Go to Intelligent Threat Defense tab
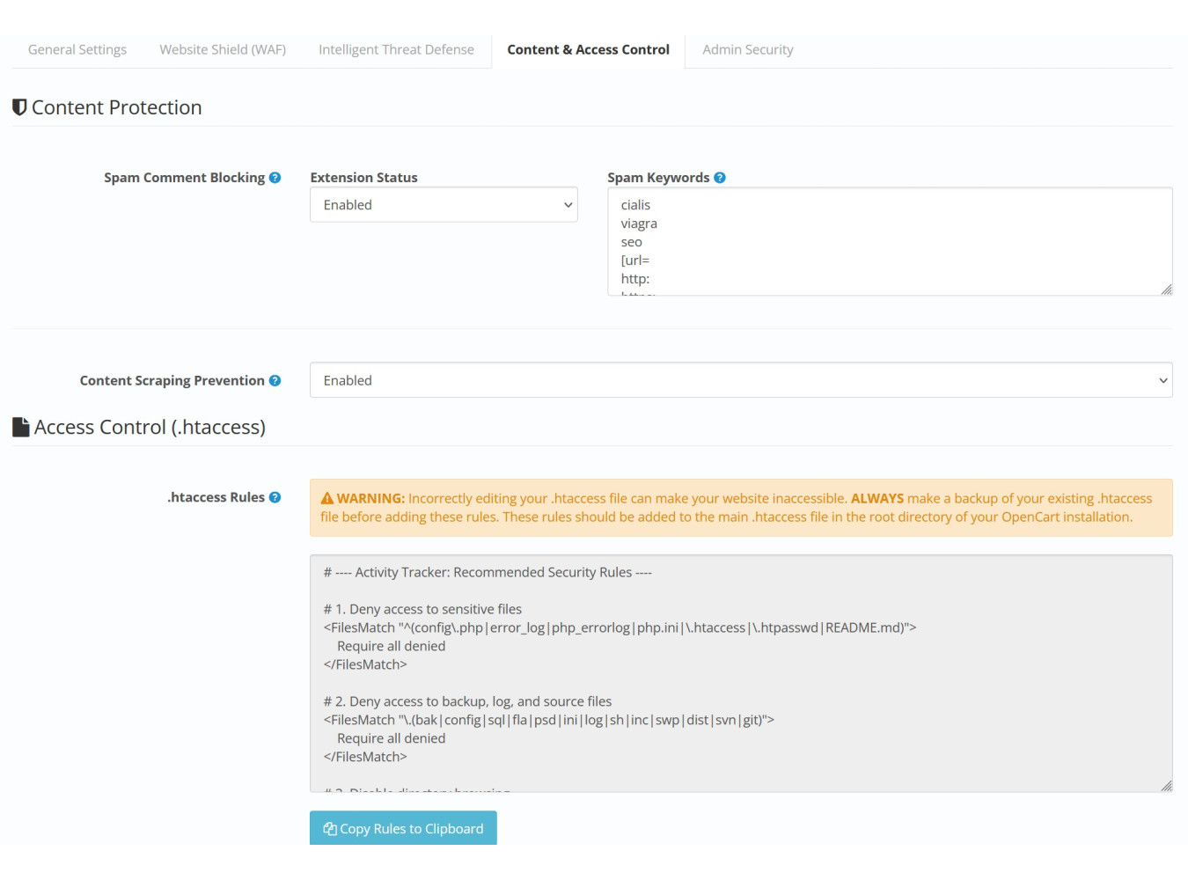This screenshot has width=1188, height=880. click(x=396, y=49)
